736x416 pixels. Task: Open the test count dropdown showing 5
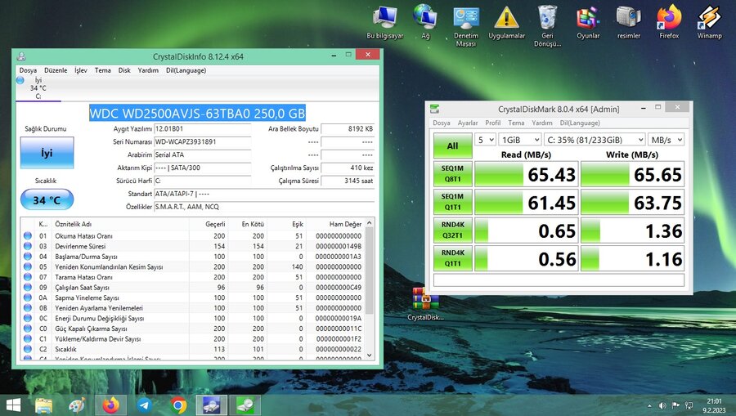[485, 140]
